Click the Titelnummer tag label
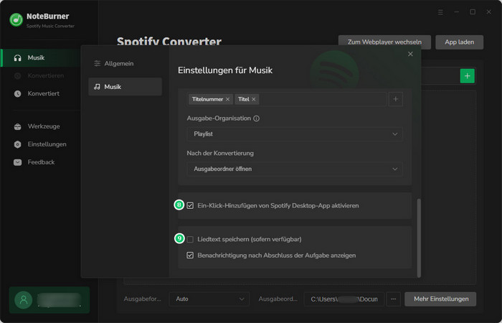The height and width of the screenshot is (323, 502). tap(207, 99)
